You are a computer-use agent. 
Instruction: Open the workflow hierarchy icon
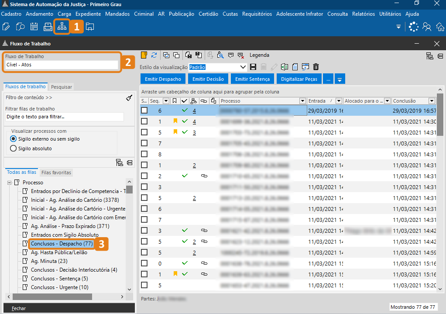(x=62, y=27)
